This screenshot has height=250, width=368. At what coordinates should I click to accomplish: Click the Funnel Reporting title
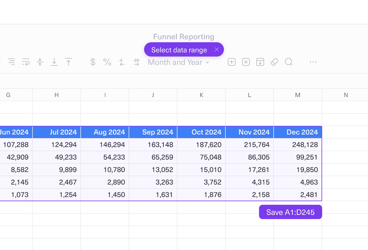[183, 37]
